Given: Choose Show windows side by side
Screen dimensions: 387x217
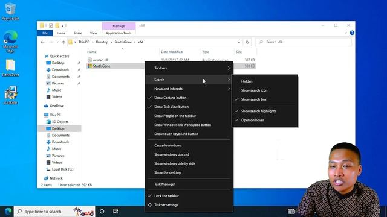Looking at the screenshot, I should (x=189, y=163).
